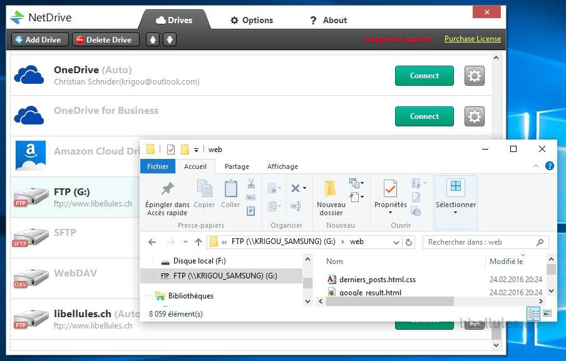This screenshot has height=361, width=566.
Task: Select FTP (\\KRIGOU_SAMSUNG) (G:) tree item
Action: 221,276
